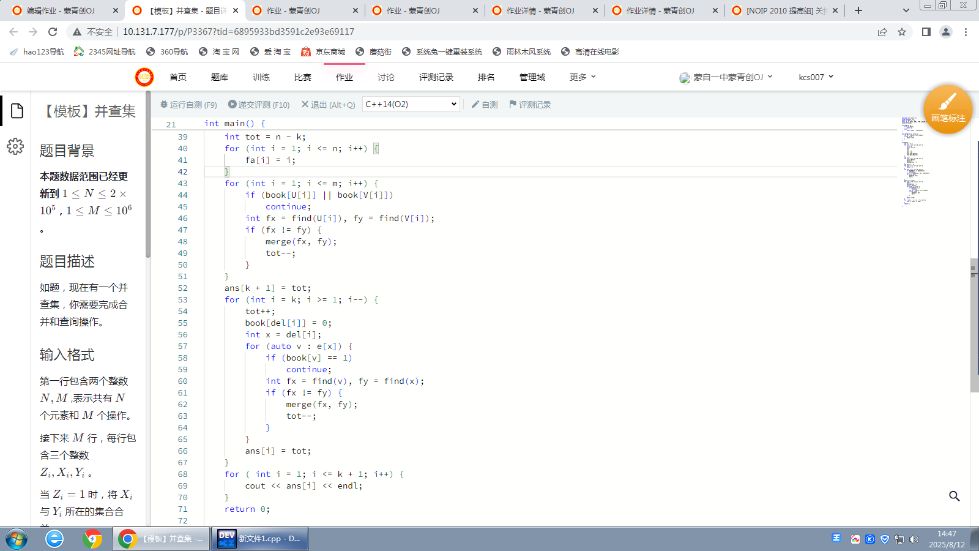Click 递交评测 (F10) submit button
The width and height of the screenshot is (979, 551).
(x=259, y=105)
